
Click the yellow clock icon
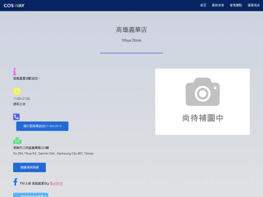(x=17, y=91)
